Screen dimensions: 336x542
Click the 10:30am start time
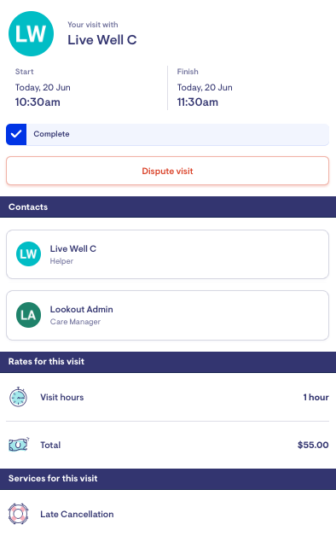(x=38, y=102)
